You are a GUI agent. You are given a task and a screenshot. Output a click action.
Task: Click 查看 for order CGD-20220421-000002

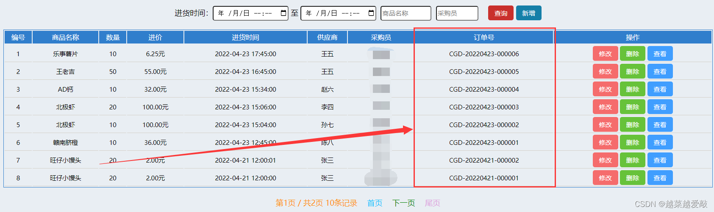[x=660, y=160]
